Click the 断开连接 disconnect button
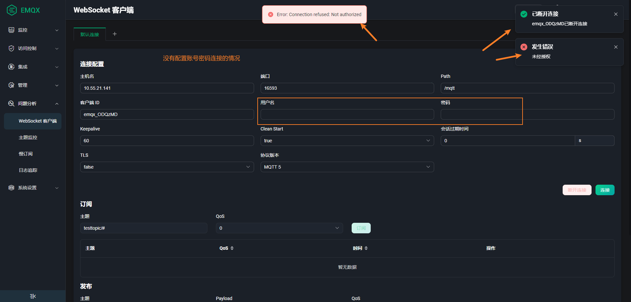 pos(577,190)
